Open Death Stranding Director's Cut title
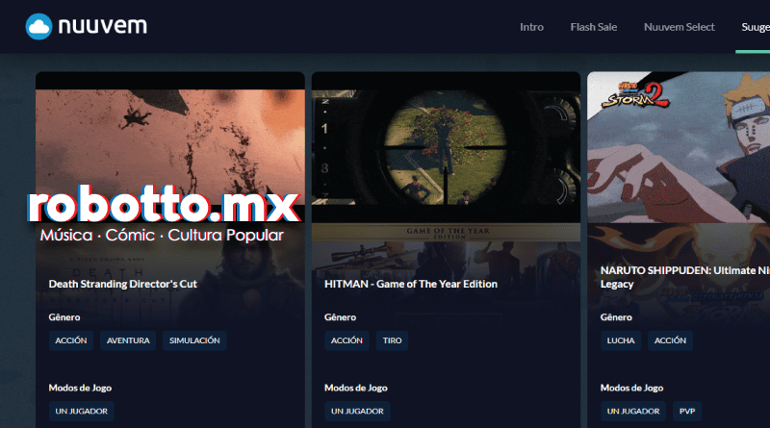The image size is (770, 428). pyautogui.click(x=123, y=284)
